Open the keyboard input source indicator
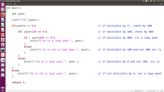Screen dimensions: 164x92 tap(146, 1)
